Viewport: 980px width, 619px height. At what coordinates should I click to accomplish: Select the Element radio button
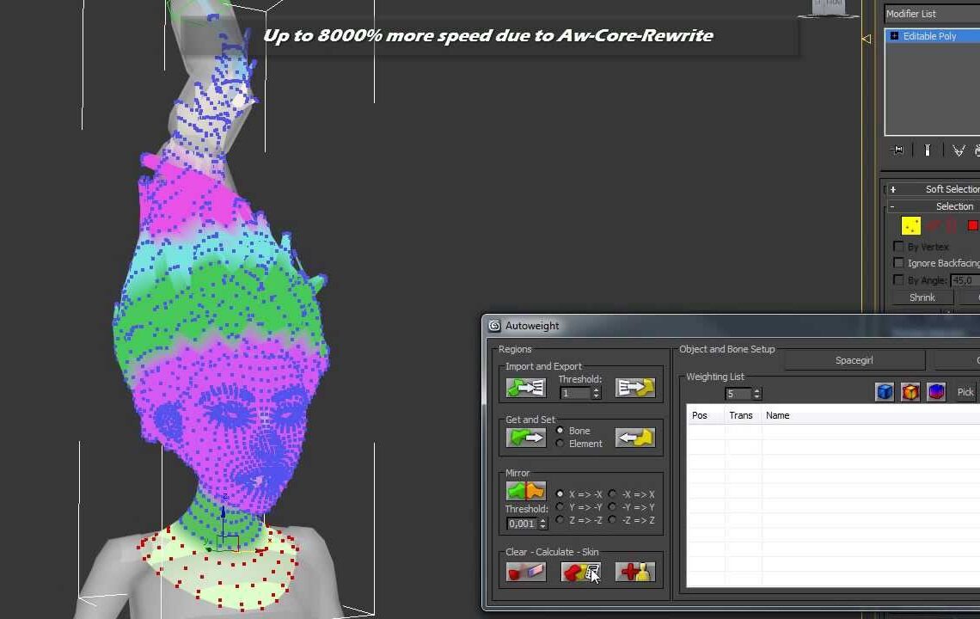click(560, 444)
